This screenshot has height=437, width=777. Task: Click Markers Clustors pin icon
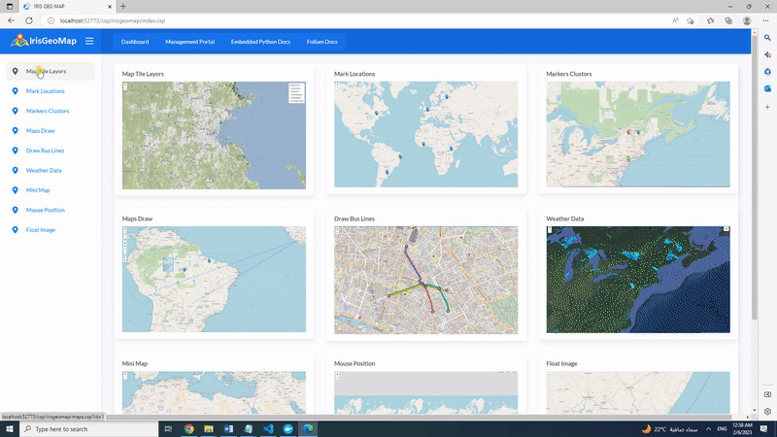15,111
